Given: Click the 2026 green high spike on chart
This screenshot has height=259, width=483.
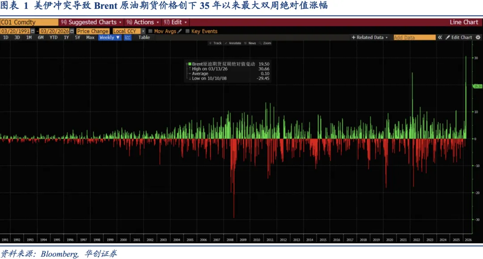Looking at the screenshot, I should [466, 97].
